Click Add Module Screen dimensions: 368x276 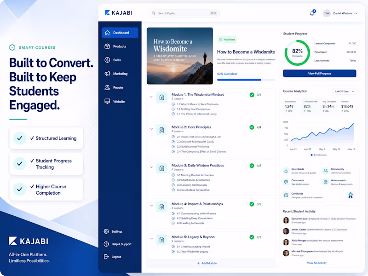207,263
